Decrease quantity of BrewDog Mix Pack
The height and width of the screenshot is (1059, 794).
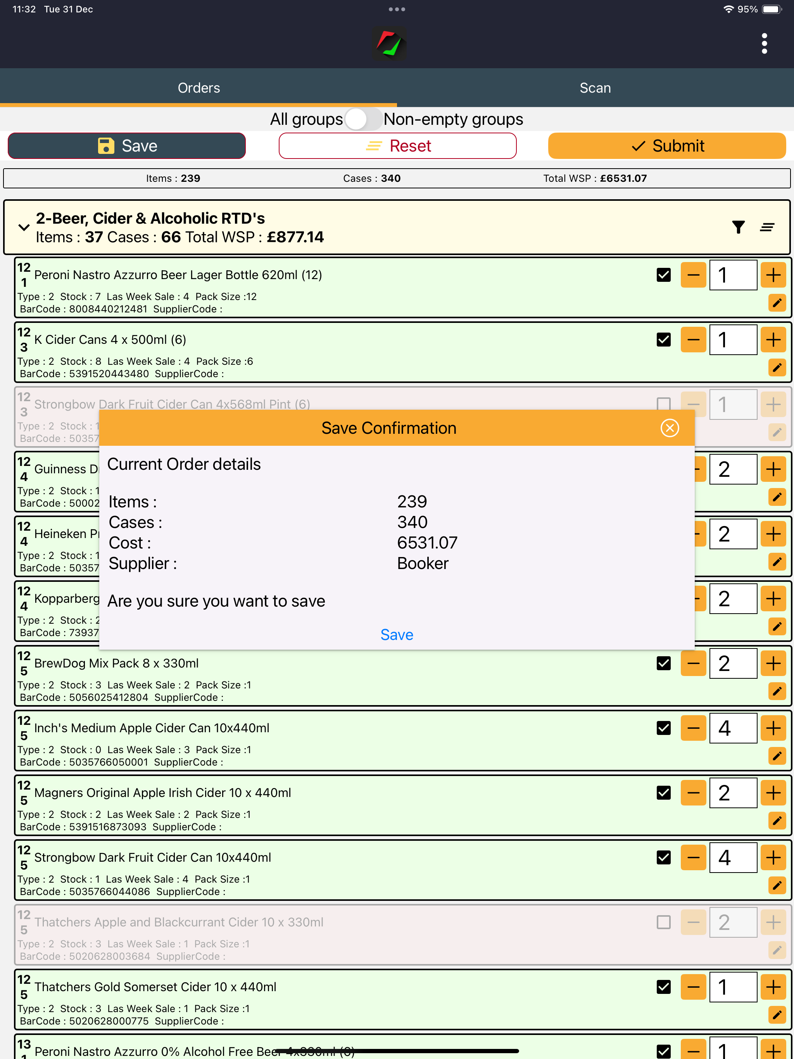[x=694, y=663]
